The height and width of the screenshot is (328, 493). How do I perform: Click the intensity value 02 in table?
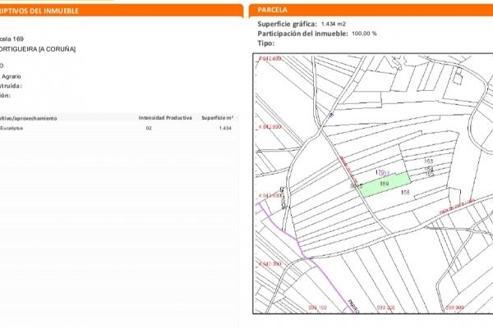[149, 129]
